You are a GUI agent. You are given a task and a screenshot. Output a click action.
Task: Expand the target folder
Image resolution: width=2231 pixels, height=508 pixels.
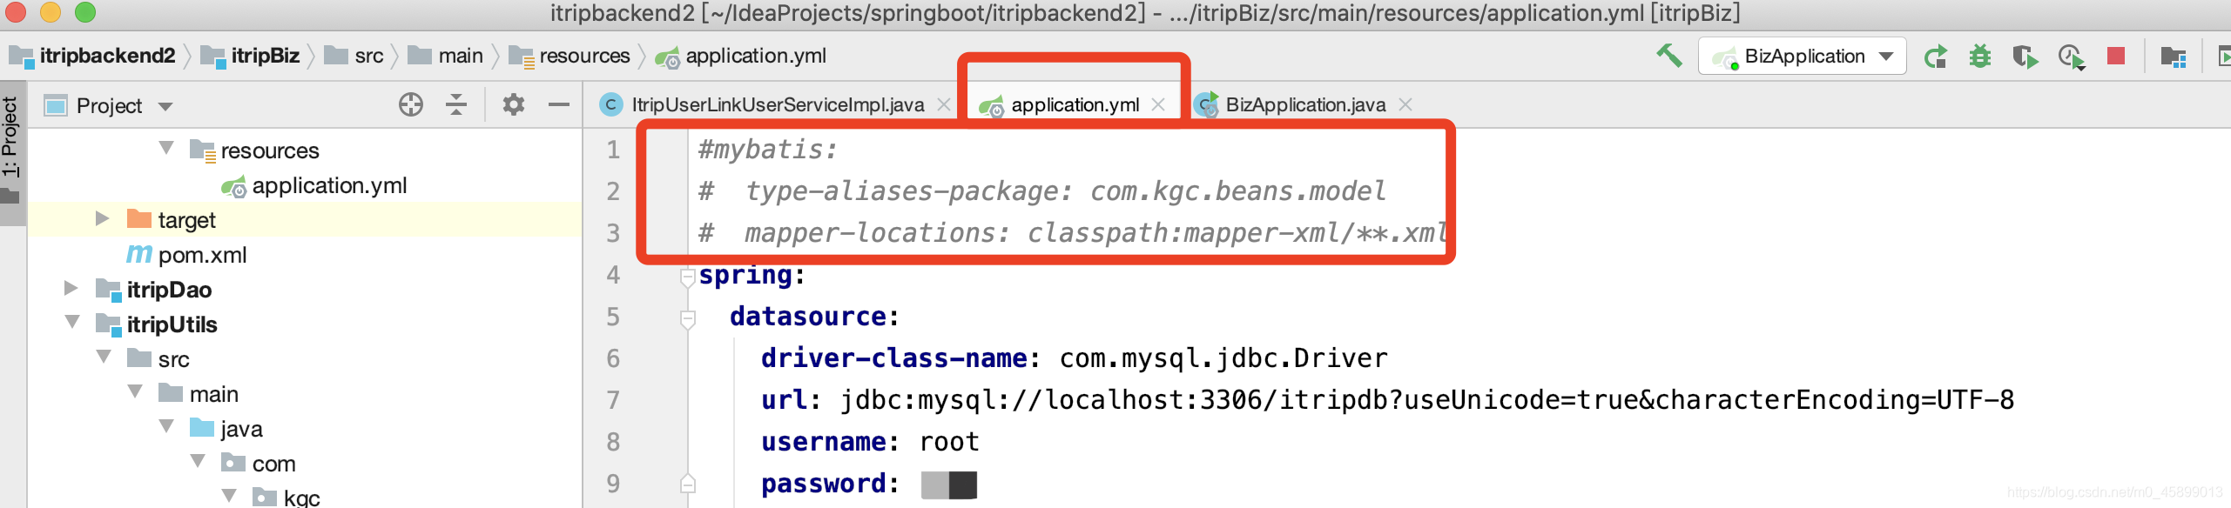(x=102, y=218)
